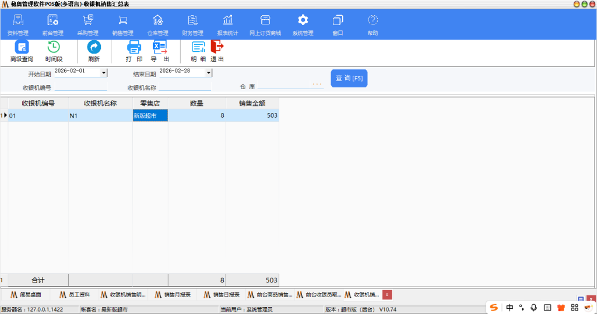Print the report using 打印
Viewport: 597px width, 314px height.
[x=134, y=51]
